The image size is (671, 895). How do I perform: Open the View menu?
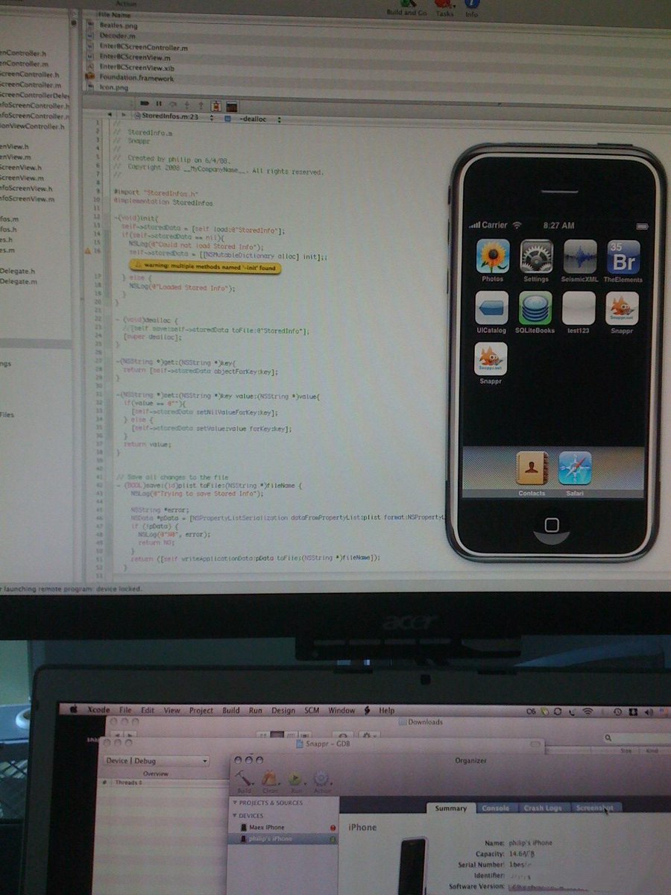pos(171,710)
